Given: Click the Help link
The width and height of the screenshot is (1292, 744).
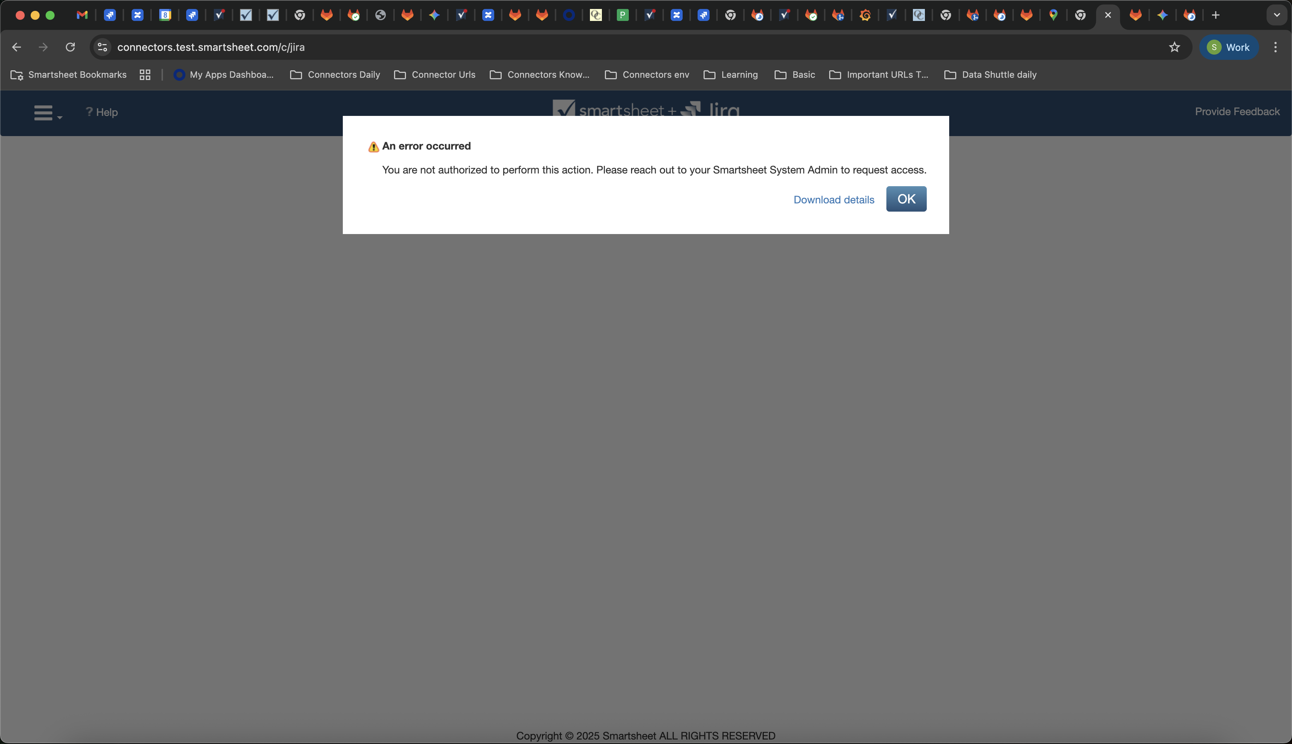Looking at the screenshot, I should pos(102,112).
